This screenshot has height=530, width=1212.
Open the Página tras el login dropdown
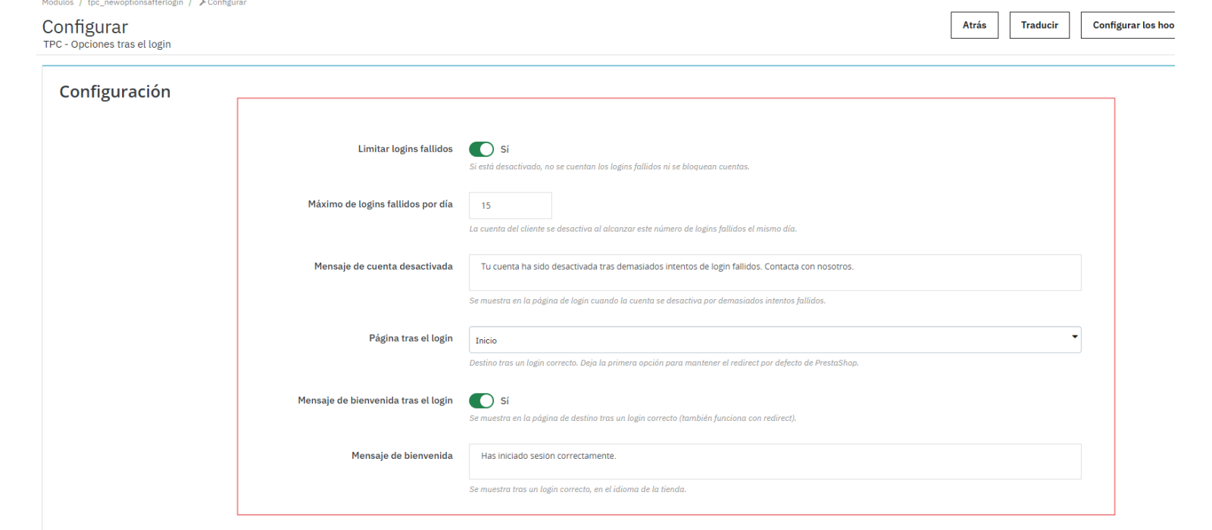(775, 340)
